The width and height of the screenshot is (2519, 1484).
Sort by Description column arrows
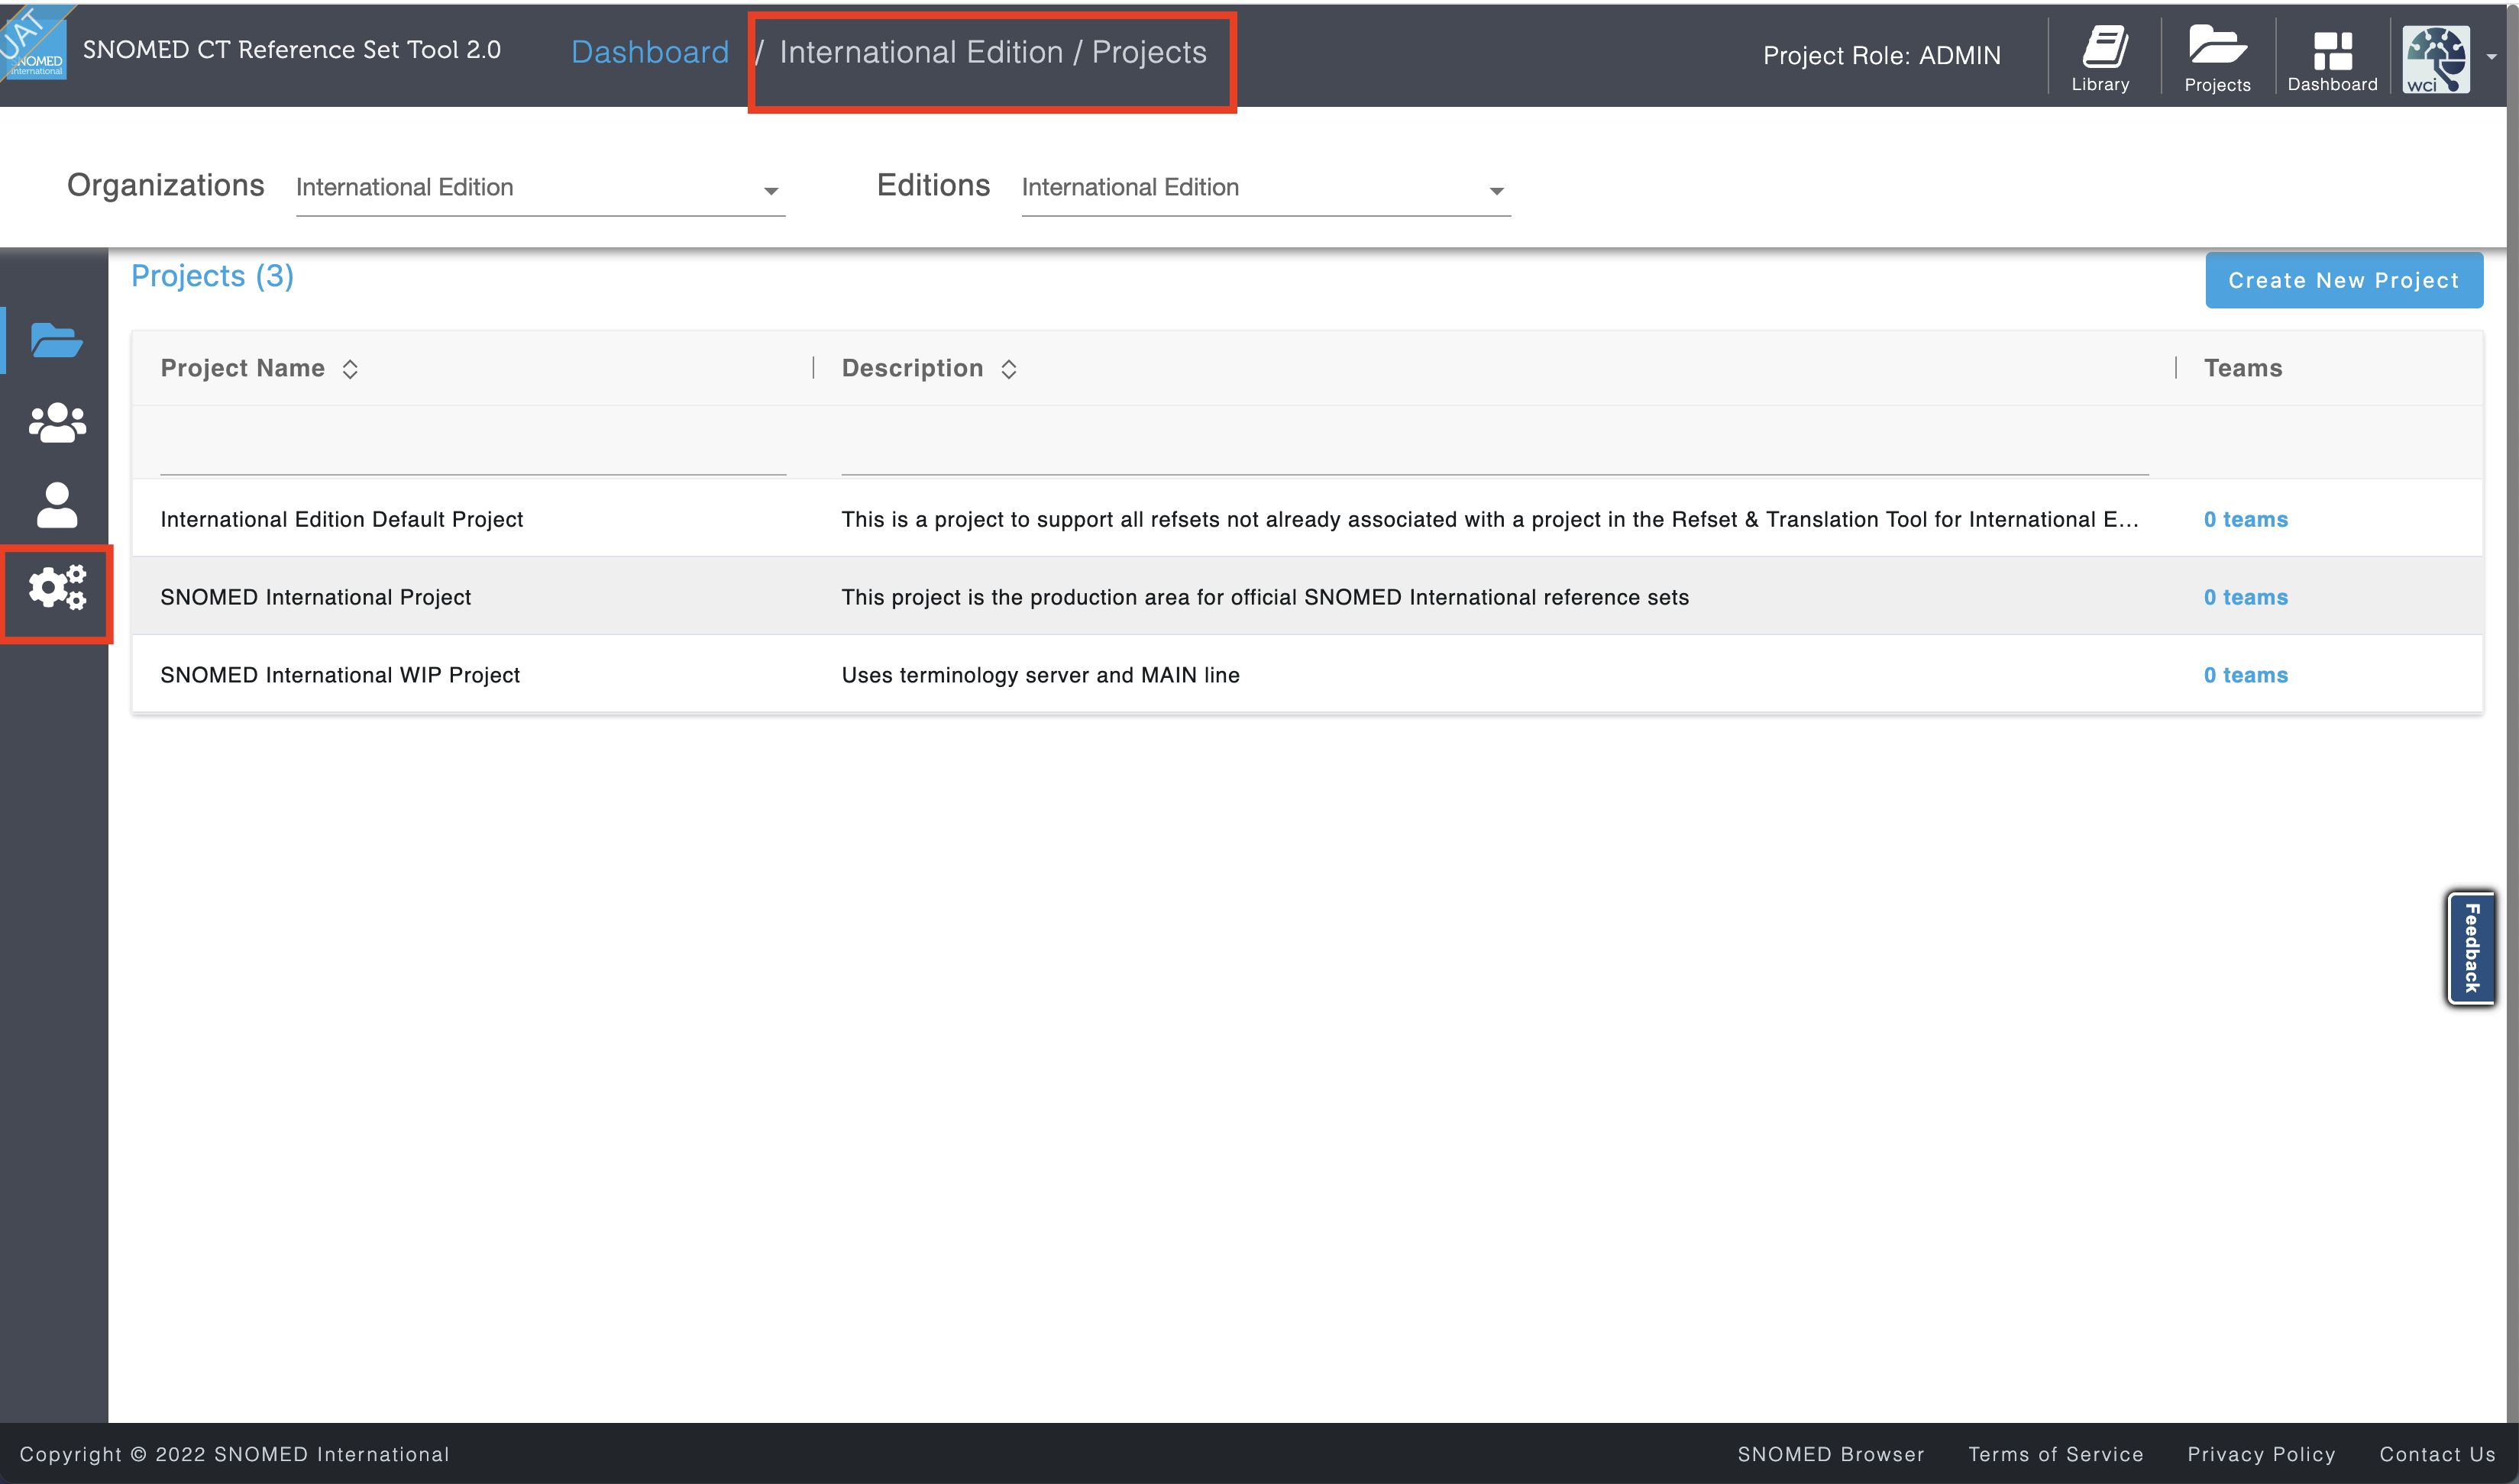(1008, 369)
